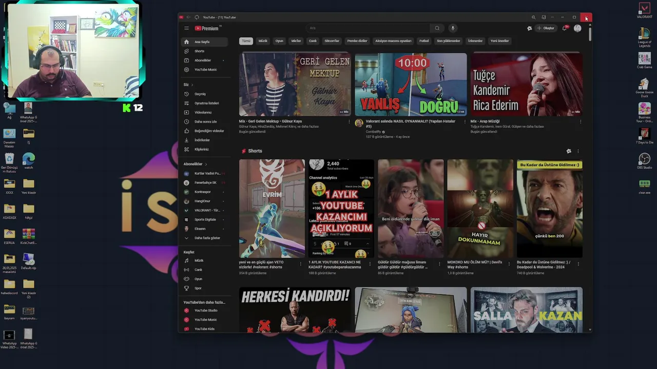Open Daha sonra izle list
This screenshot has height=369, width=657.
pos(205,122)
